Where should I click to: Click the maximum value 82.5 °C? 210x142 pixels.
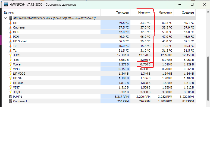[x=167, y=23]
